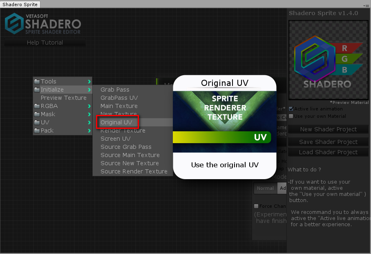The width and height of the screenshot is (371, 254).
Task: Click the *Preview Material label
Action: [x=349, y=103]
